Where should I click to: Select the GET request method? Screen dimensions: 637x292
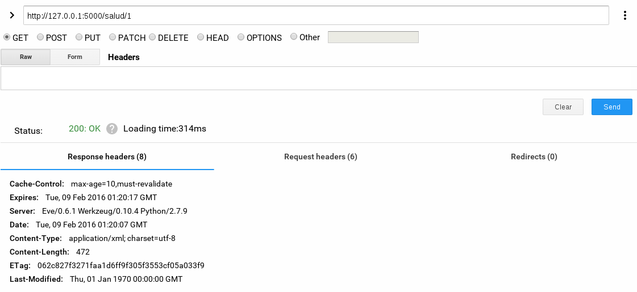coord(7,37)
